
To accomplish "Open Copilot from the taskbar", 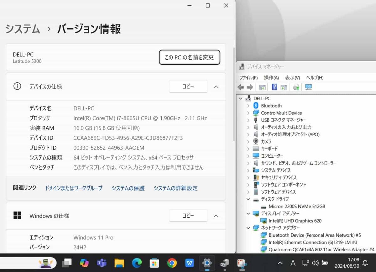I will click(84, 263).
